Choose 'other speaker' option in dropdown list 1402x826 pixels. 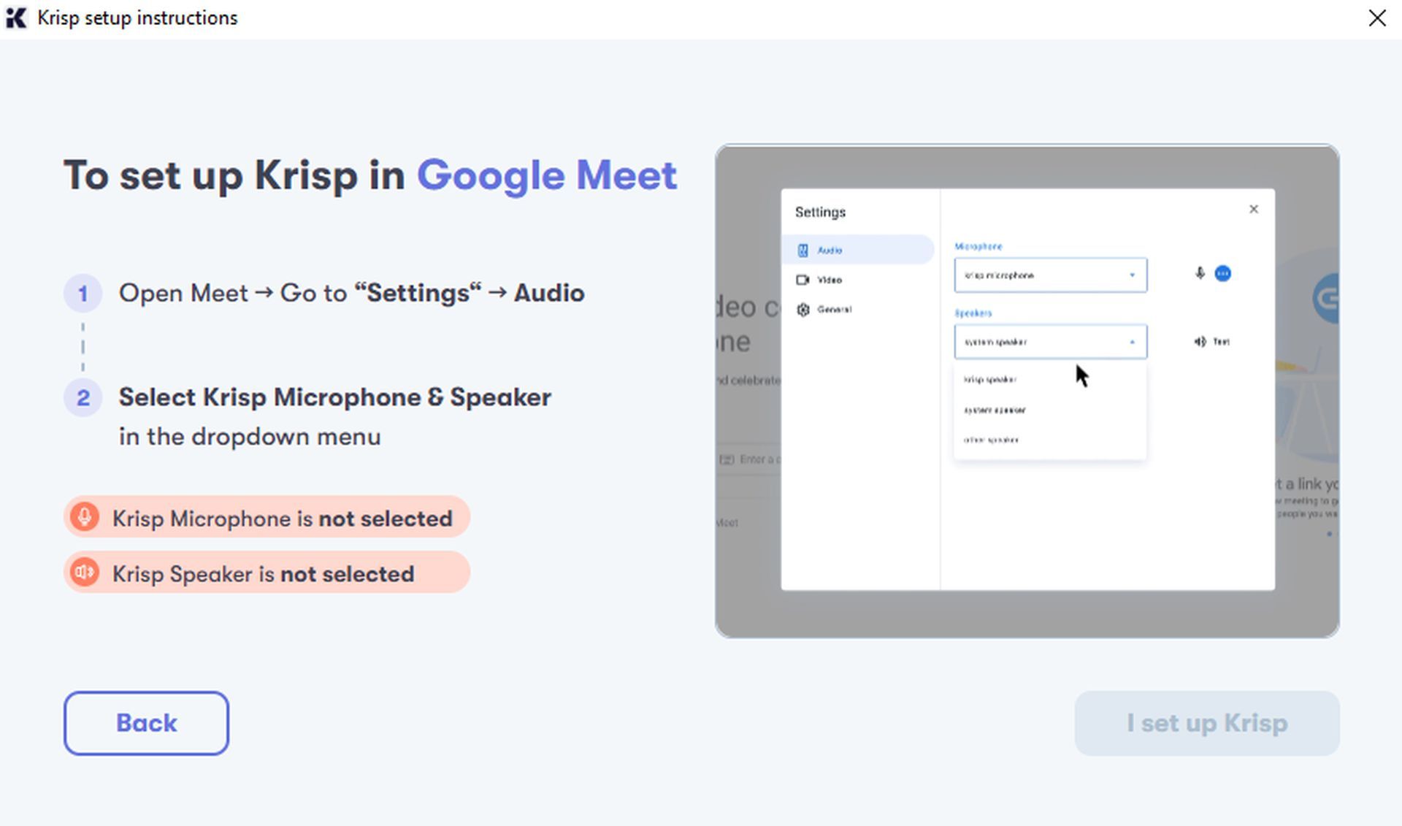(x=991, y=440)
